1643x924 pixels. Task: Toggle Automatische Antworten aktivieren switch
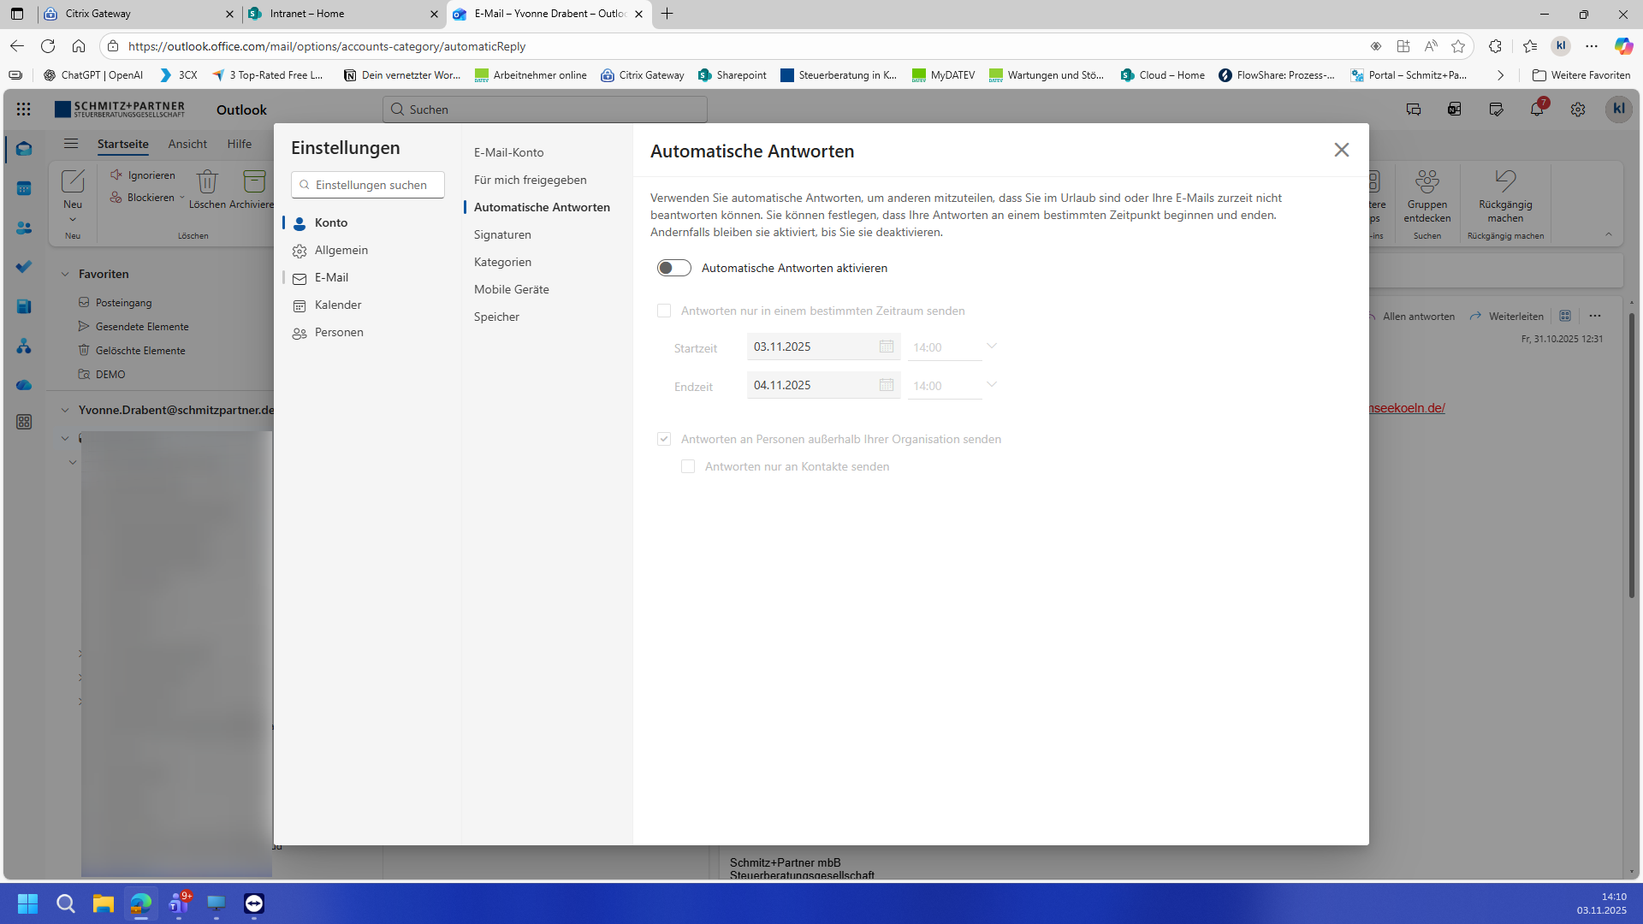pos(673,268)
